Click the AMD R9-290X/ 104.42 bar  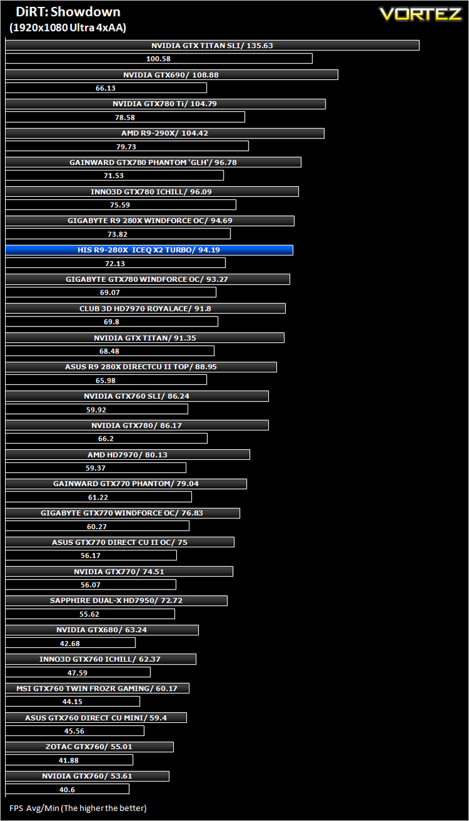coord(165,133)
